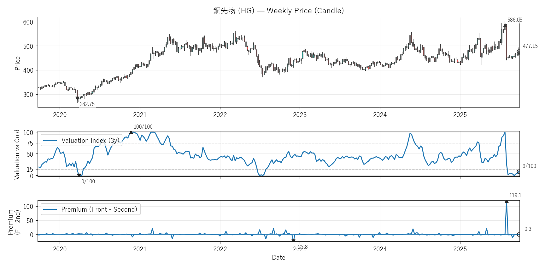Click the 282.75 price low triangle marker
Image resolution: width=545 pixels, height=267 pixels.
78,99
